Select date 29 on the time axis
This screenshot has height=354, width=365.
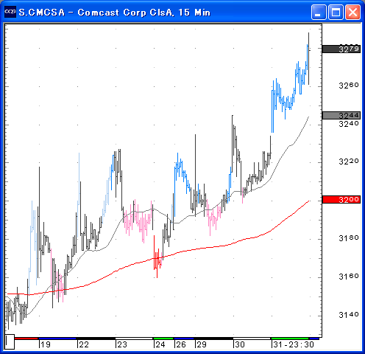(x=202, y=344)
